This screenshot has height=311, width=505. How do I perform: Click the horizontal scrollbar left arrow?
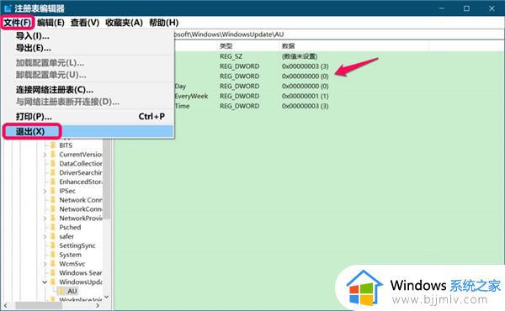click(x=5, y=305)
